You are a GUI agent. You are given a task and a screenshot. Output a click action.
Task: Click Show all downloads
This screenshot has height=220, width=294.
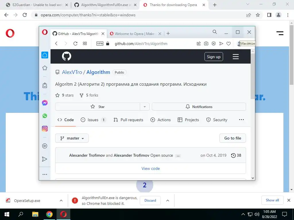(272, 200)
